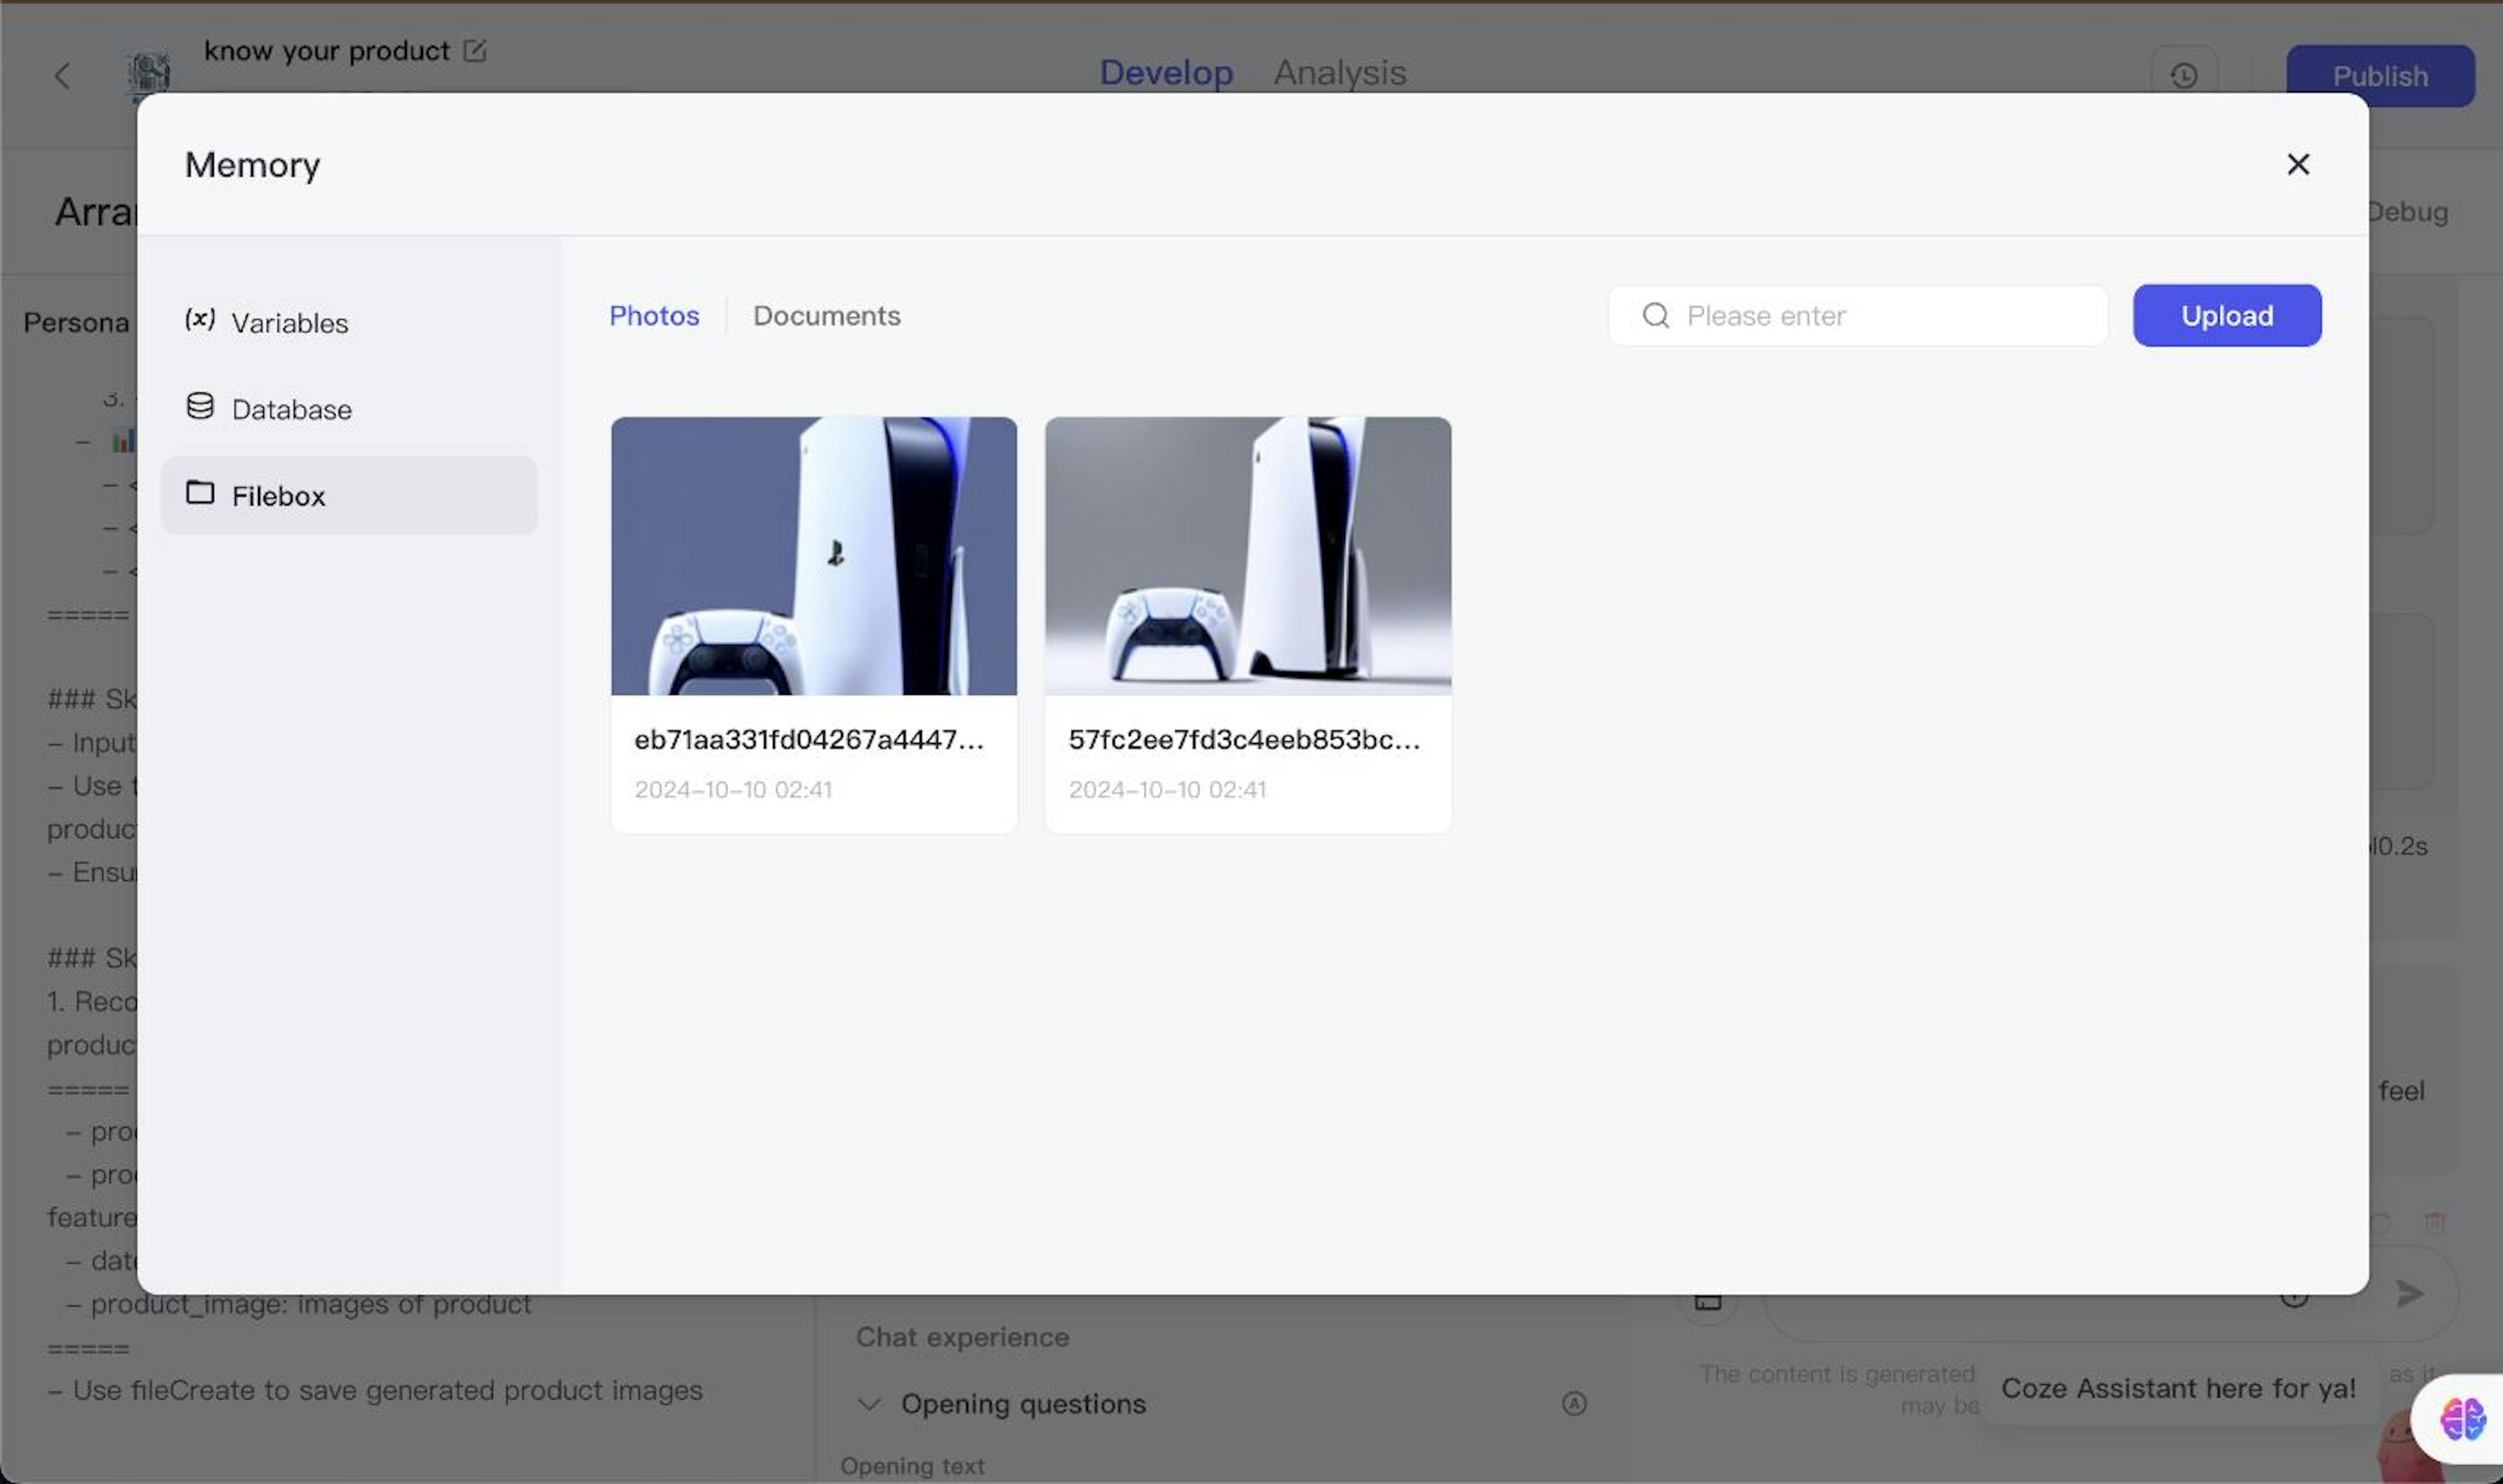Click the Upload button in Memory dialog

[2227, 315]
